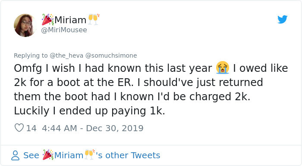Image resolution: width=302 pixels, height=166 pixels.
Task: Click the 'Replying to' label
Action: coord(31,55)
